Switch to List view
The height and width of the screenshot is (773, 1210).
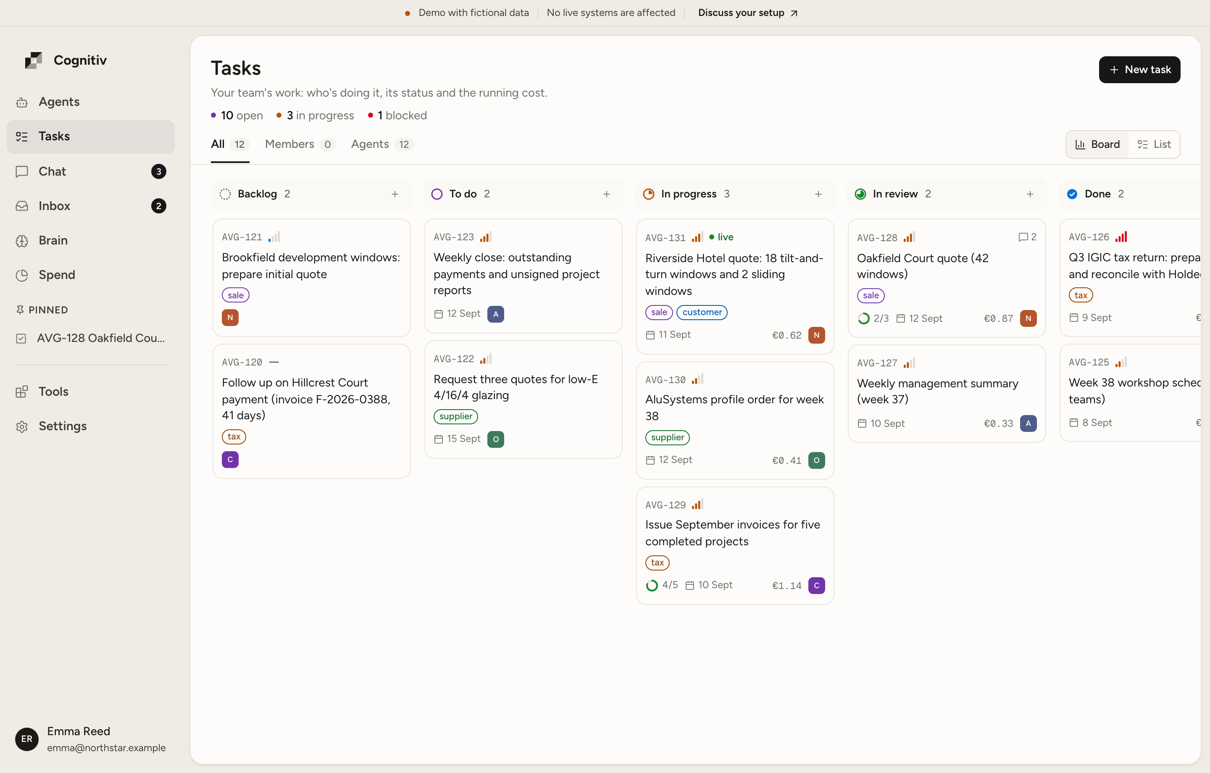pyautogui.click(x=1154, y=144)
